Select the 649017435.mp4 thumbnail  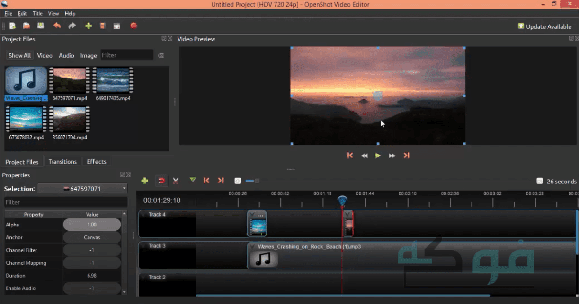click(x=113, y=80)
